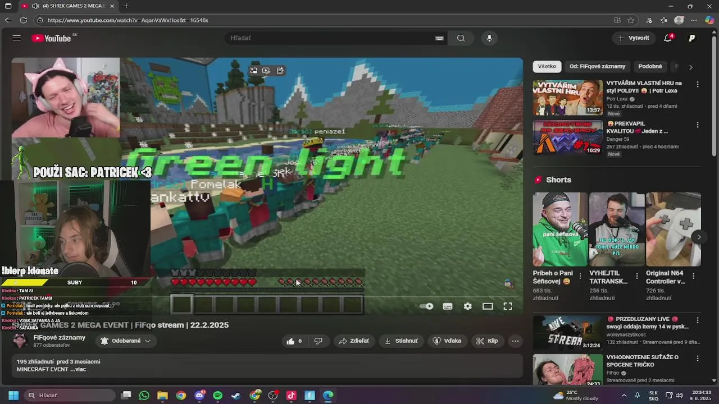Open the FiFqové záznamy channel name
Screen dimensions: 719x404
59,337
